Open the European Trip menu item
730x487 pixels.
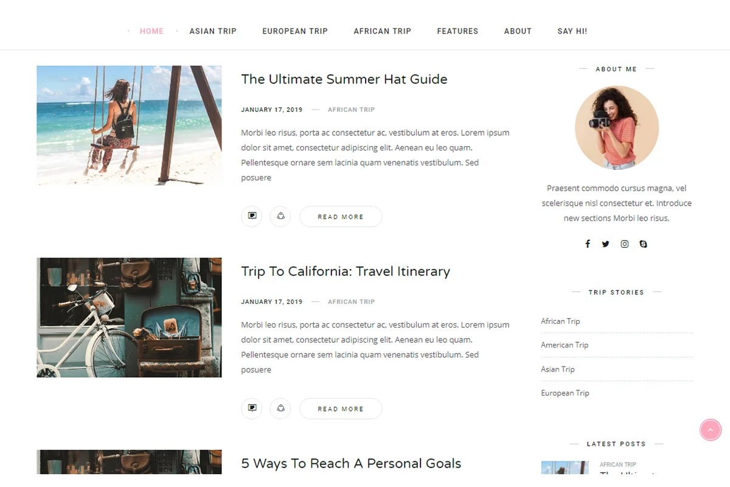click(295, 31)
